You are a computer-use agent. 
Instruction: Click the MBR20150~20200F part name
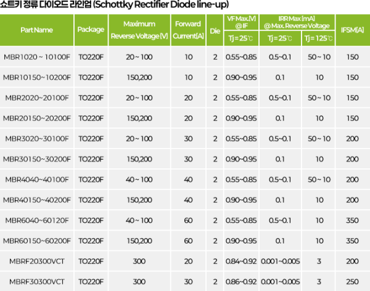pos(37,118)
